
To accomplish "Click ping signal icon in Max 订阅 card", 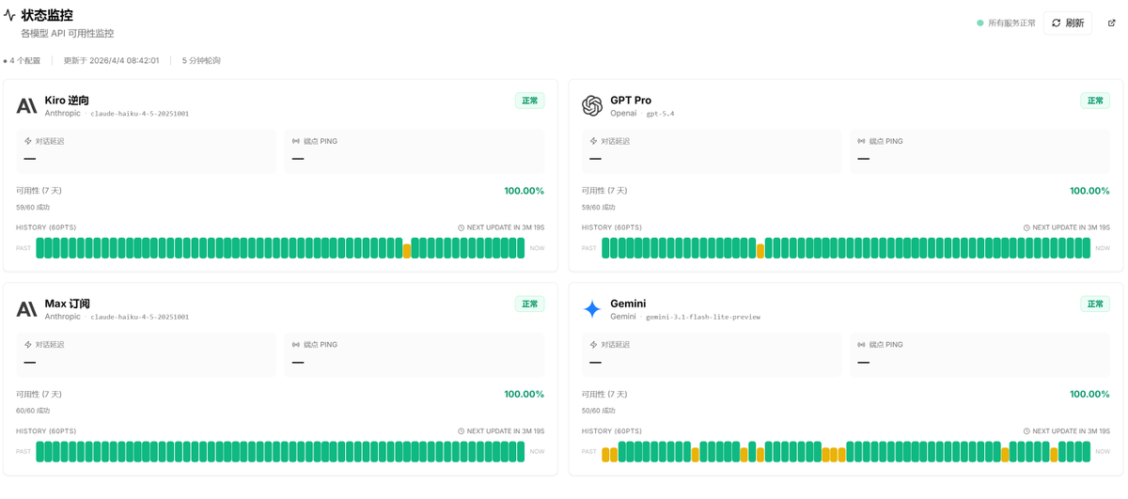I will coord(296,345).
